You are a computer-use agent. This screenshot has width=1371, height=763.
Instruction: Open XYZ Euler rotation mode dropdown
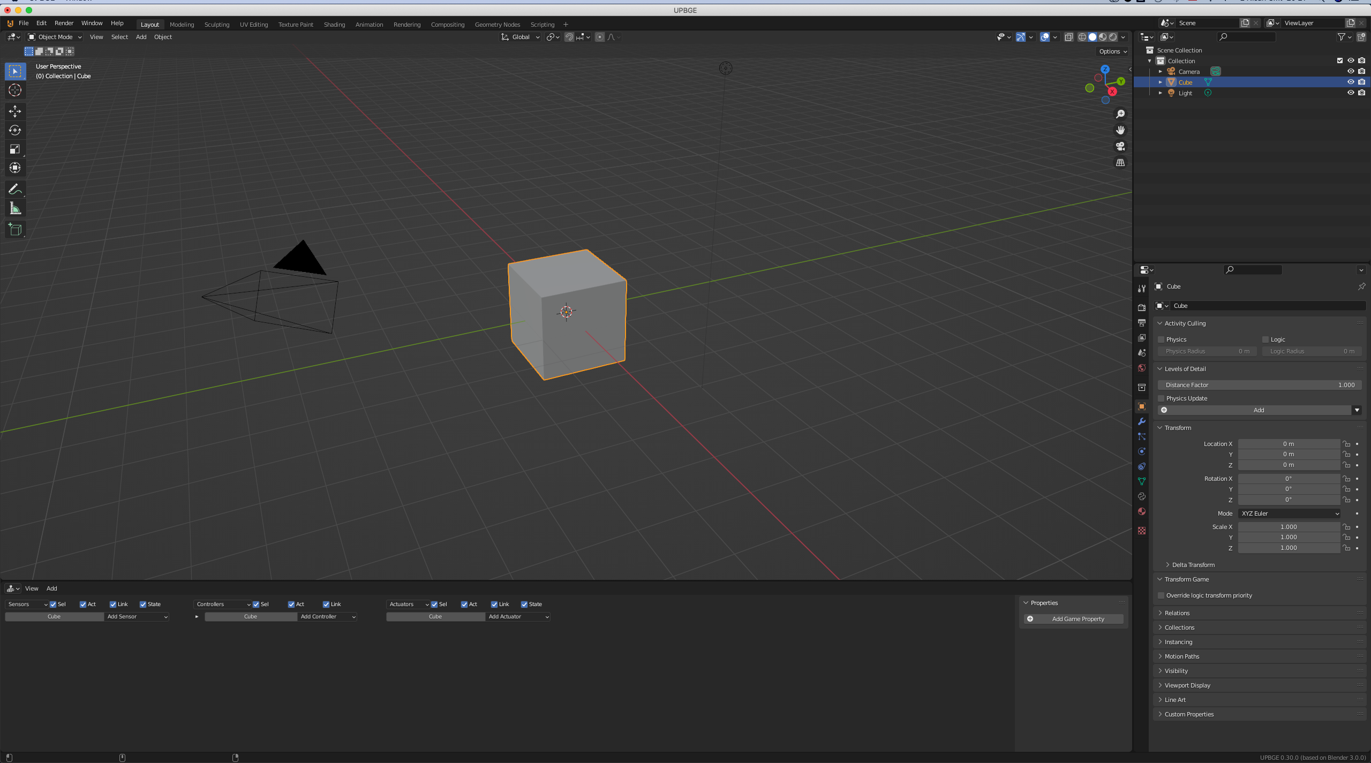(x=1289, y=513)
